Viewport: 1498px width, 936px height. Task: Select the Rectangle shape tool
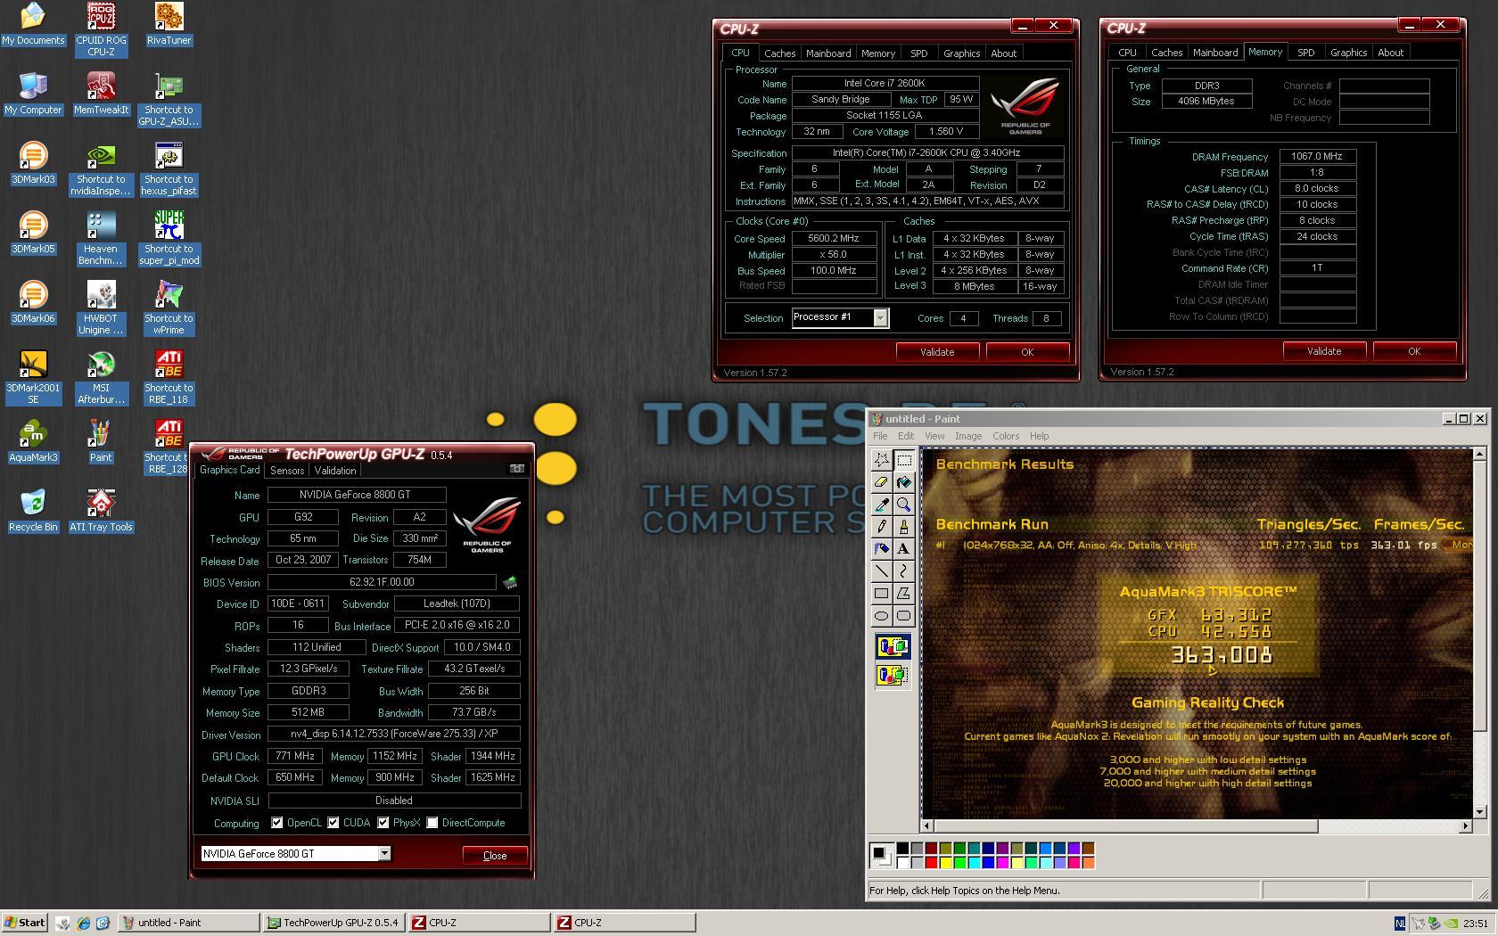pos(881,594)
